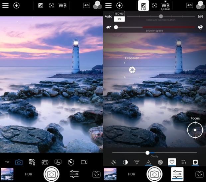206x182 pixels.
Task: Select the half-circle contrast adjustment icon
Action: point(125,162)
